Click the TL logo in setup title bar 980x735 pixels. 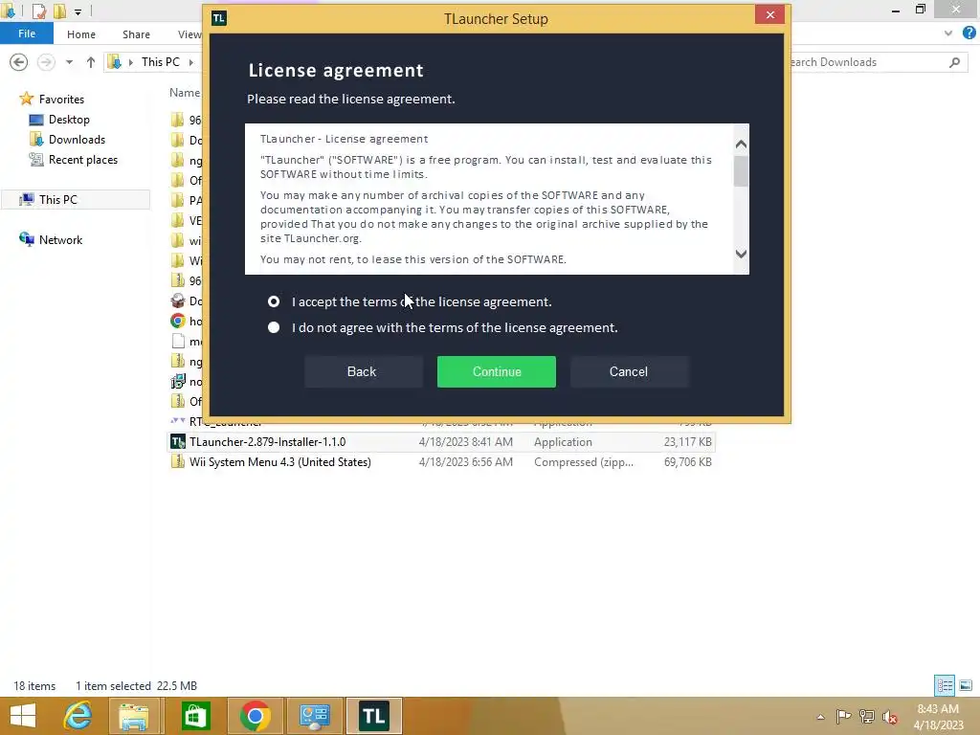point(219,18)
